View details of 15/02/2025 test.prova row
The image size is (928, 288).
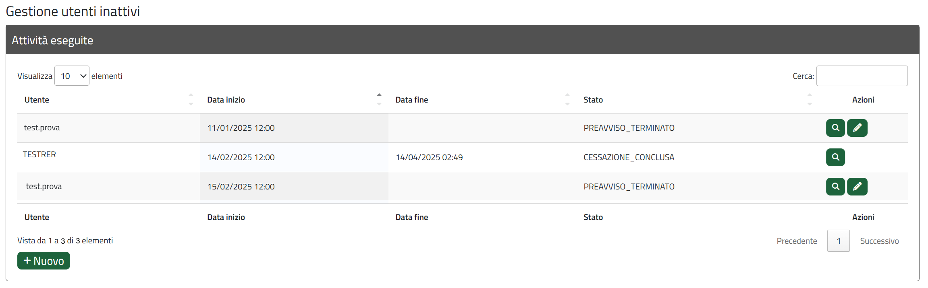(835, 187)
